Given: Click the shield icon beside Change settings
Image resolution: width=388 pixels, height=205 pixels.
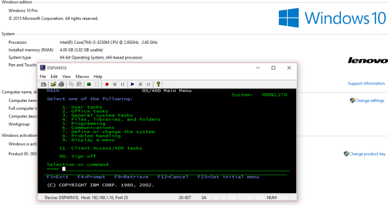Looking at the screenshot, I should tap(352, 100).
